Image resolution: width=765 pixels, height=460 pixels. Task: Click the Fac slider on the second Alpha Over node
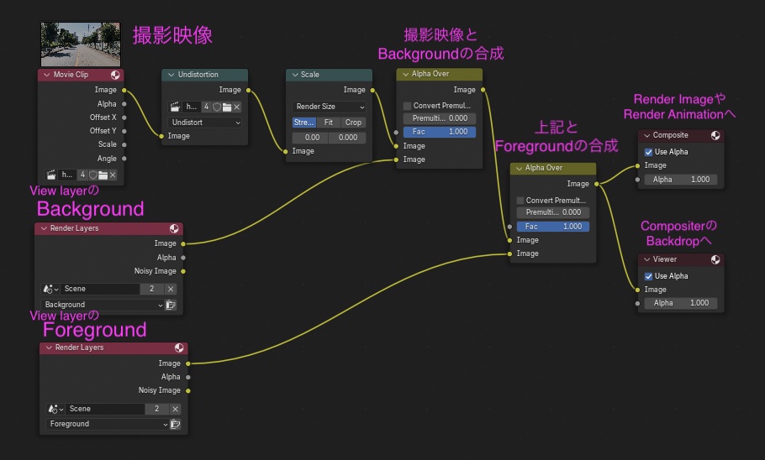[x=553, y=227]
